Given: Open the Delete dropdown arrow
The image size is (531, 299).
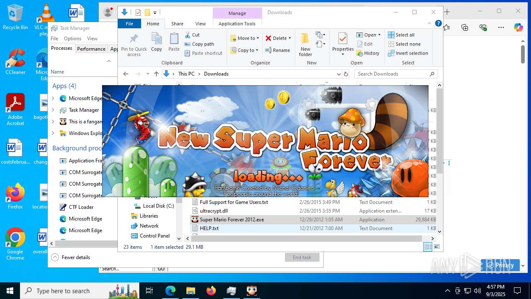Looking at the screenshot, I should tap(290, 38).
